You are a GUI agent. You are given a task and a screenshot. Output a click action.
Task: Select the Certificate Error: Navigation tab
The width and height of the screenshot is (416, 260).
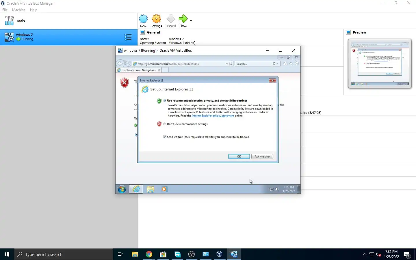pos(139,70)
